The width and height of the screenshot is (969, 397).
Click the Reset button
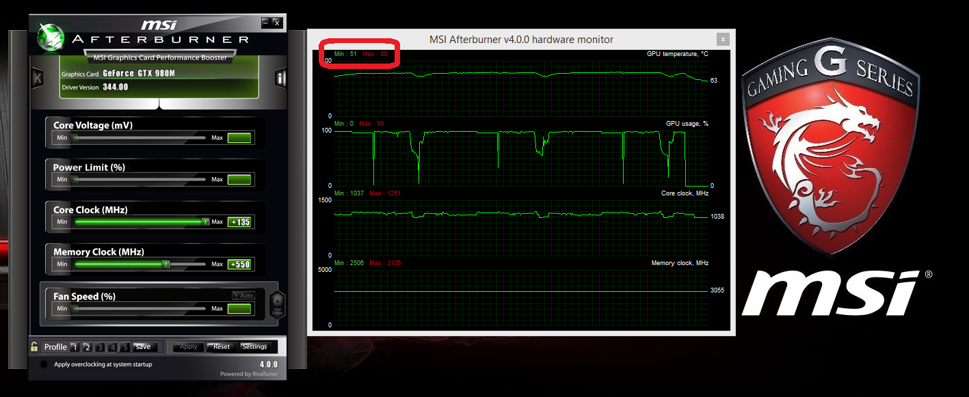tap(222, 347)
